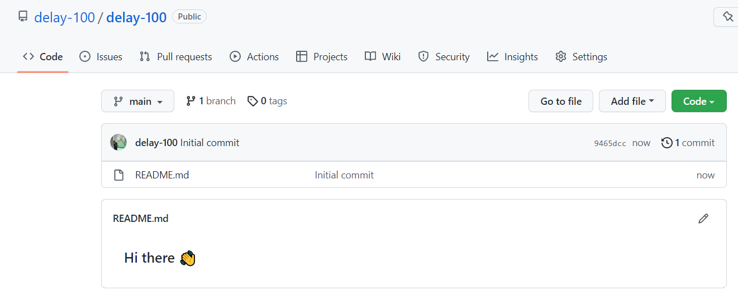Click the delay-100 avatar in commit row

118,142
